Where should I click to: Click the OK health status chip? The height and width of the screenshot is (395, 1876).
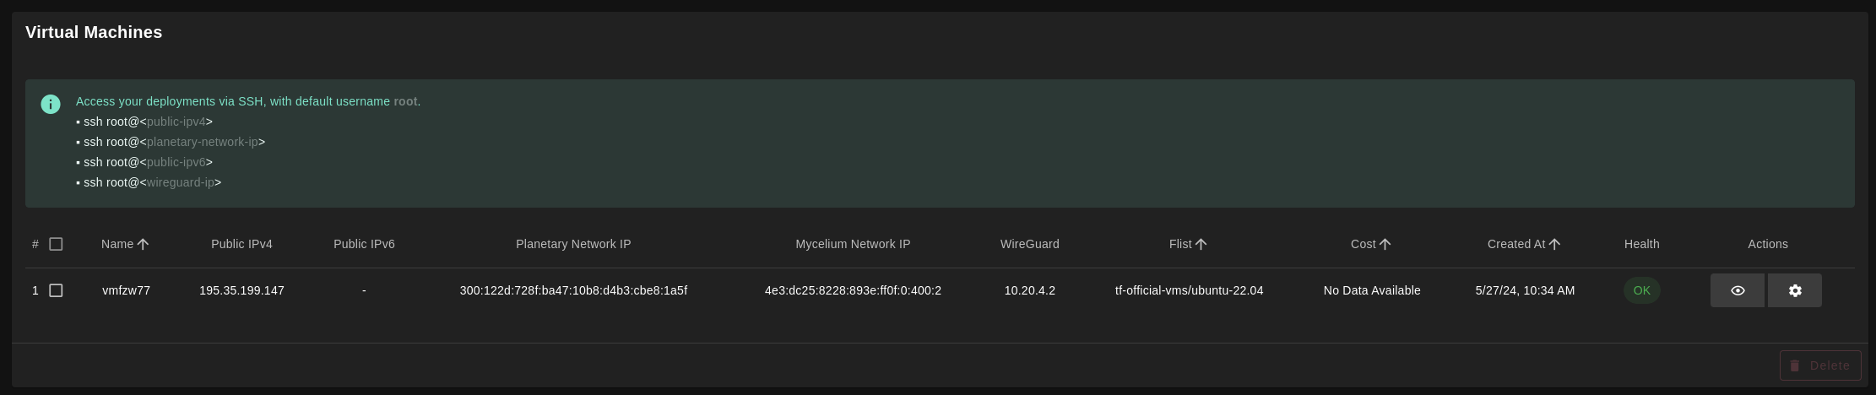[x=1641, y=290]
